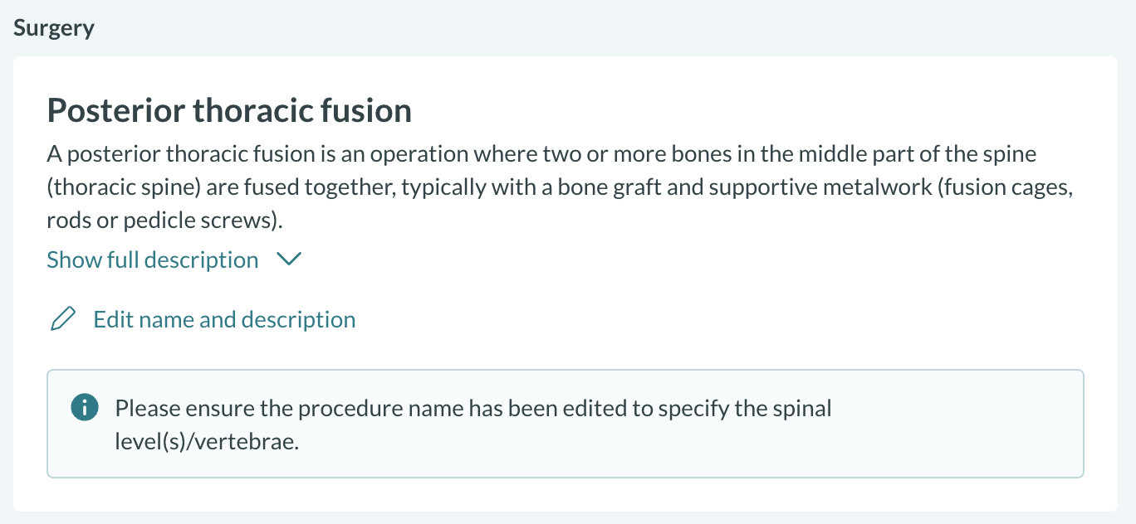Viewport: 1136px width, 524px height.
Task: Click the word 'thoracic' in the title
Action: pos(249,111)
